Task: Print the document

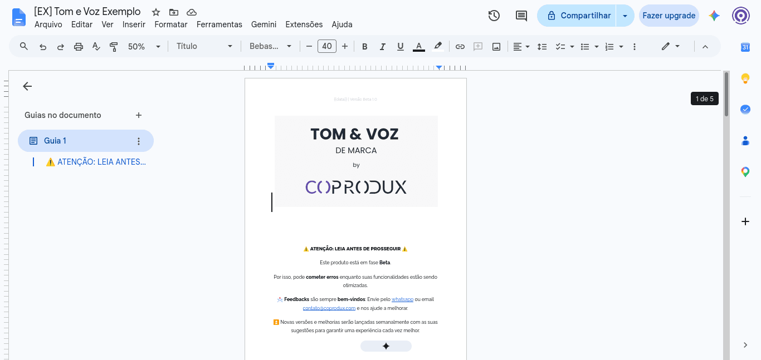Action: (x=79, y=47)
